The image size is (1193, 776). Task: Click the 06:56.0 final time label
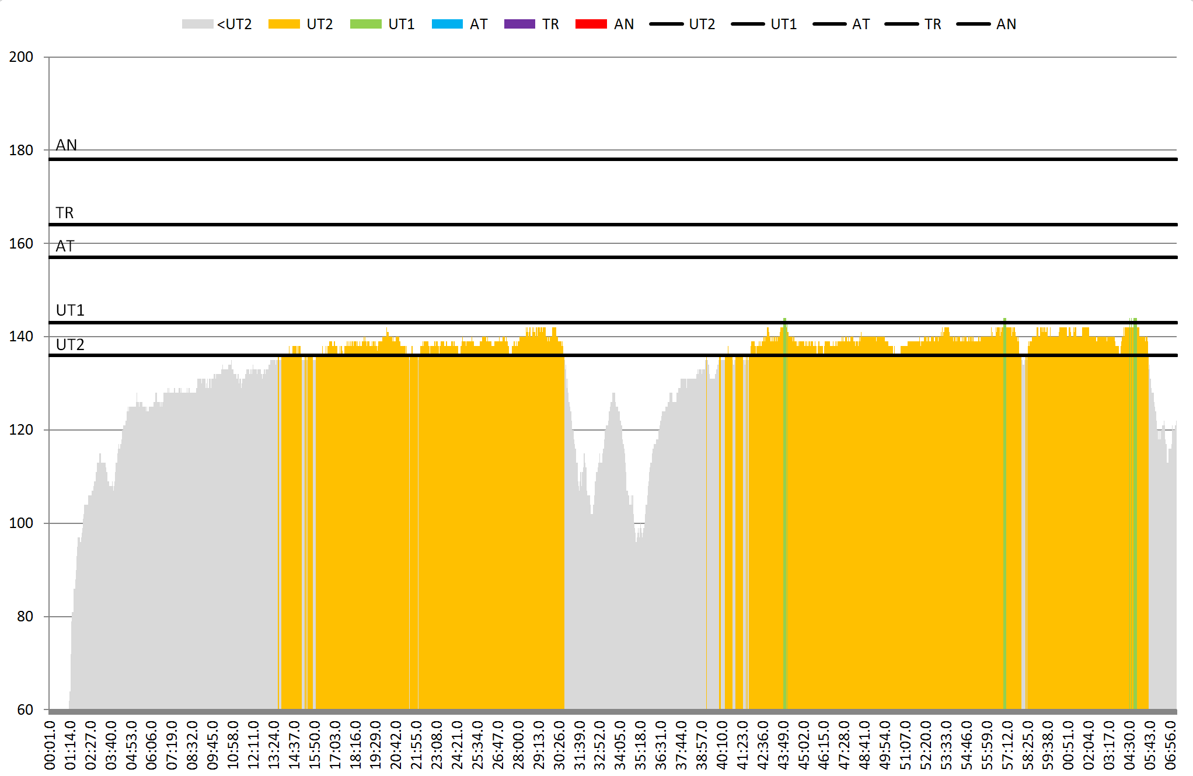pos(1170,744)
